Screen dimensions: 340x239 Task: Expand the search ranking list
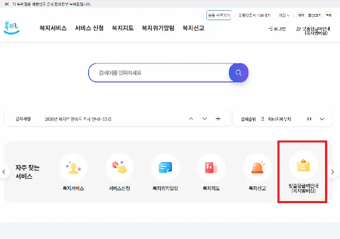pos(322,119)
